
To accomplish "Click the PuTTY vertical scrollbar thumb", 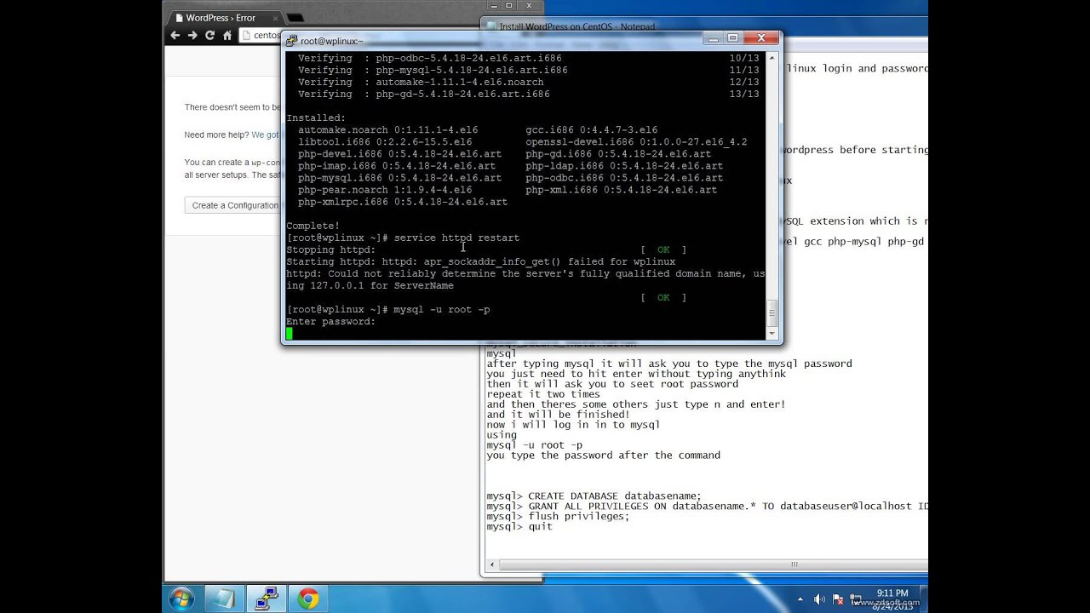I will 773,313.
